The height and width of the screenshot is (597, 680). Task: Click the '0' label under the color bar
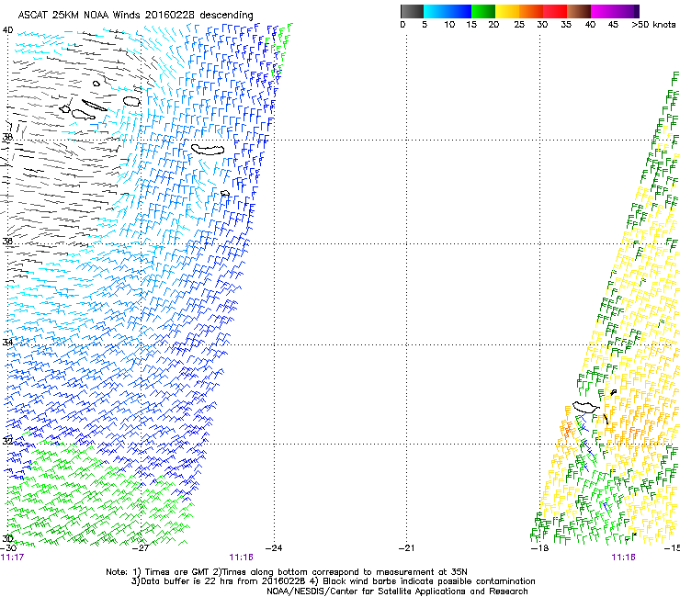pos(402,24)
